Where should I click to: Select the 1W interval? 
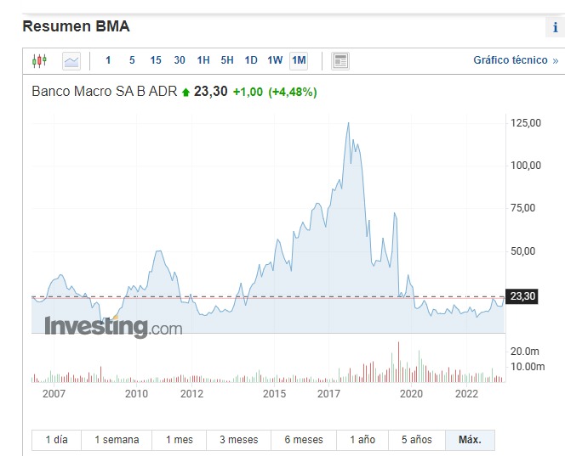[275, 60]
